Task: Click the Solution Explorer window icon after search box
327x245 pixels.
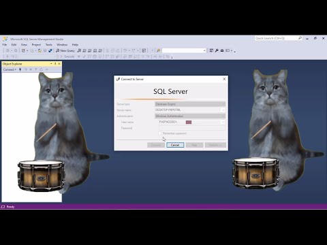Action: click(211, 50)
